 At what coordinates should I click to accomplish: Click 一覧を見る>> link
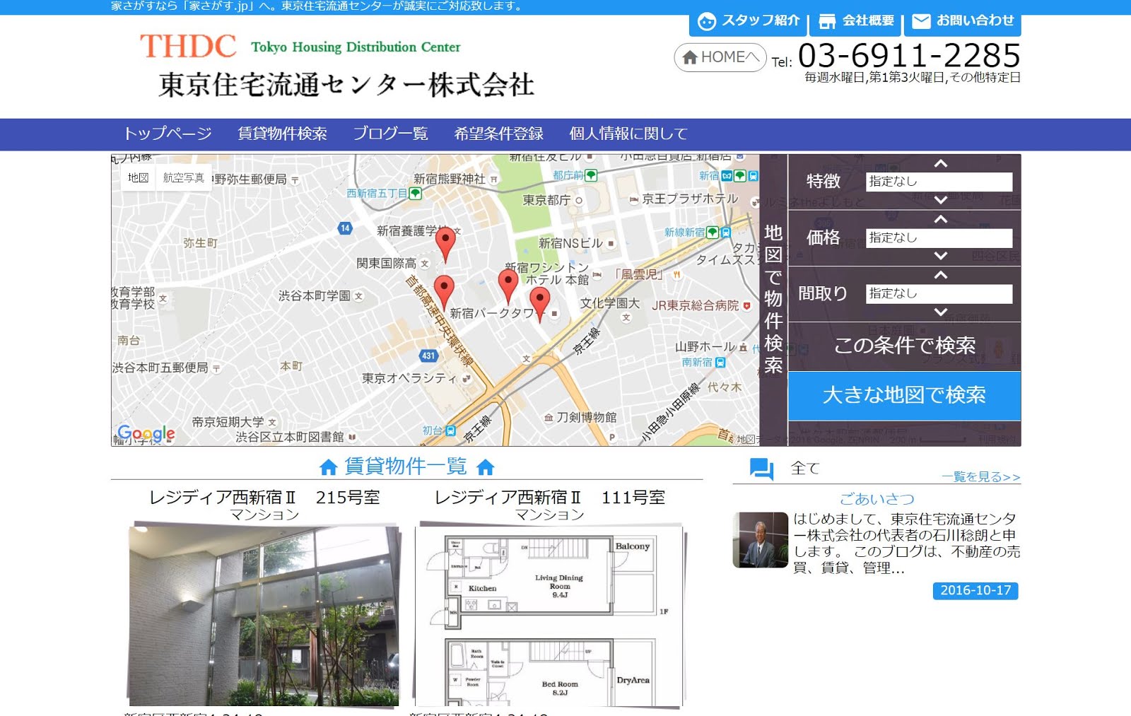pos(981,477)
